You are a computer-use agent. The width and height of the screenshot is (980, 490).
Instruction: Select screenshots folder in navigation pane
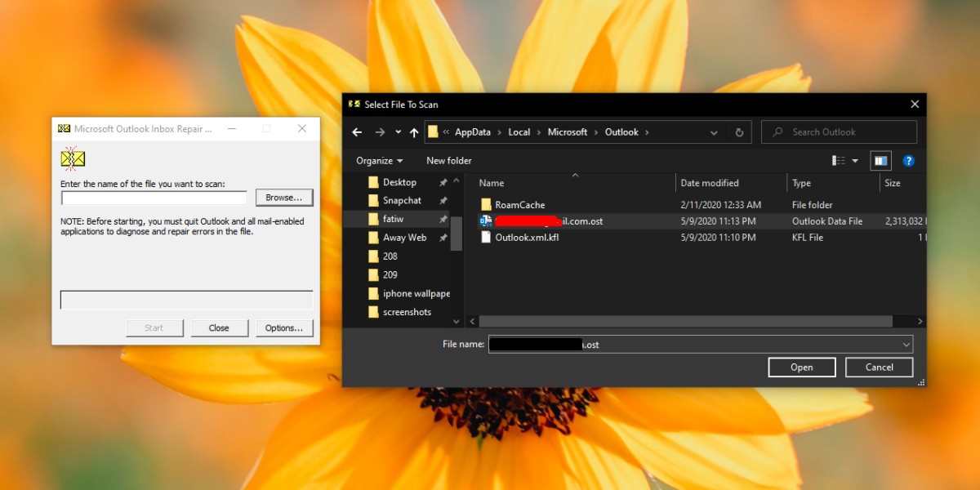(x=407, y=312)
